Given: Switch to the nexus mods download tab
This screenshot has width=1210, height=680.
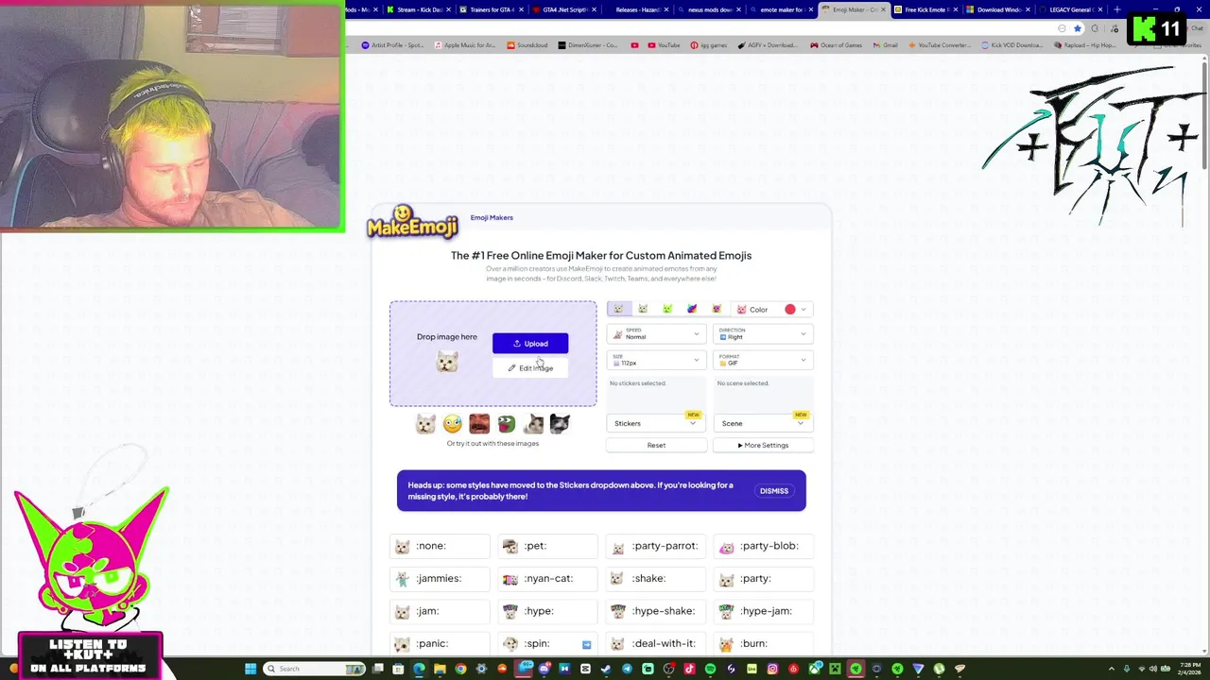Looking at the screenshot, I should click(710, 9).
